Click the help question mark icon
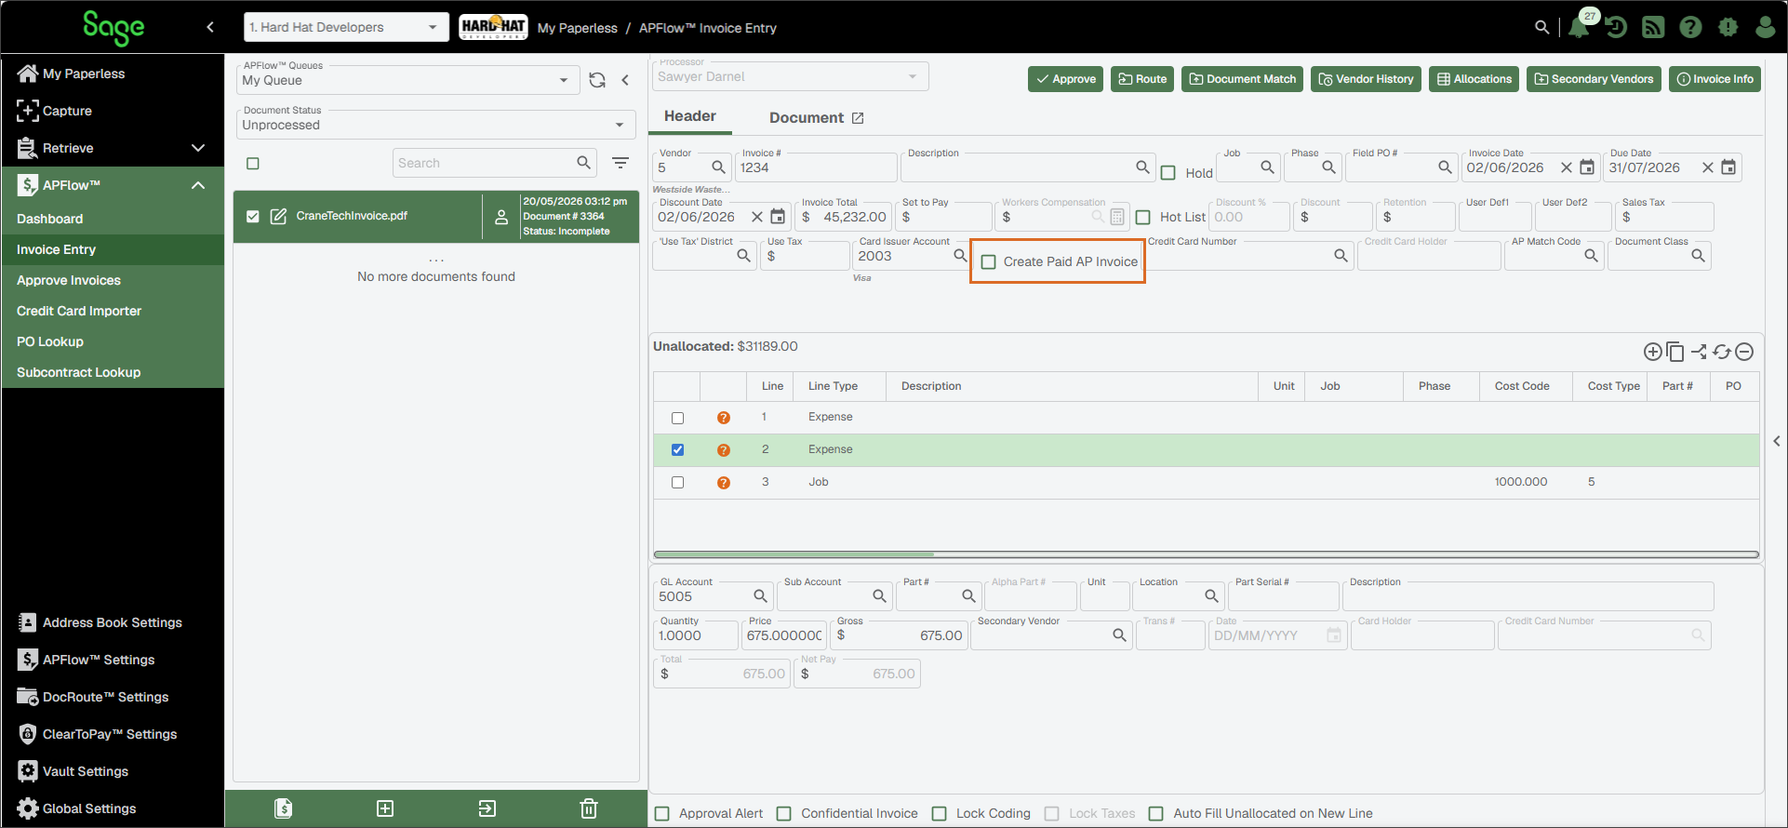Viewport: 1788px width, 828px height. point(1690,27)
